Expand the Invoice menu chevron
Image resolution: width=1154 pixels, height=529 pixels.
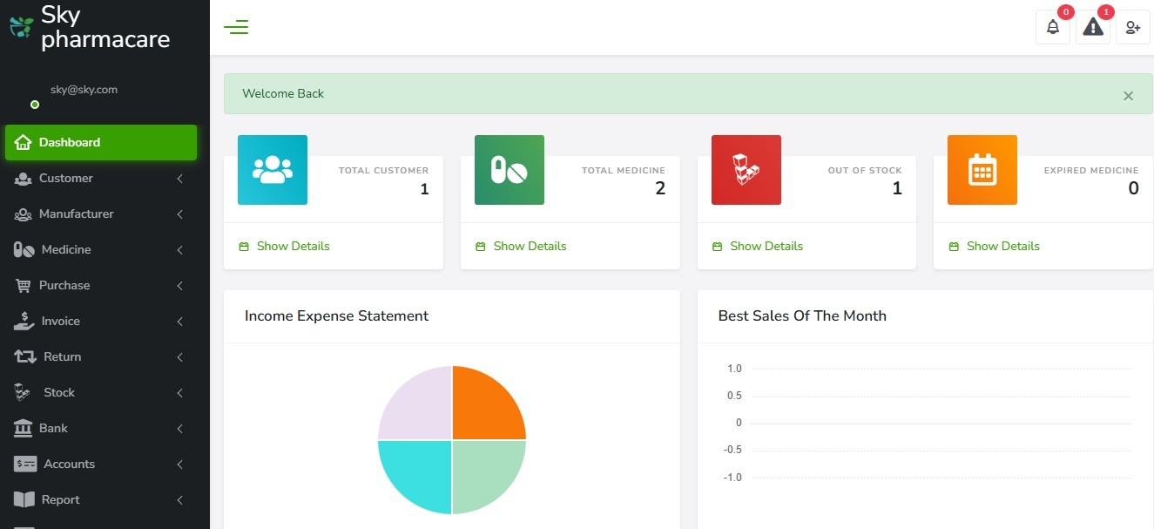click(x=179, y=322)
